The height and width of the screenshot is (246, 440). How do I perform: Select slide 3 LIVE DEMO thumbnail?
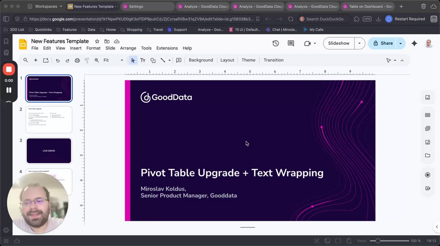pos(49,151)
